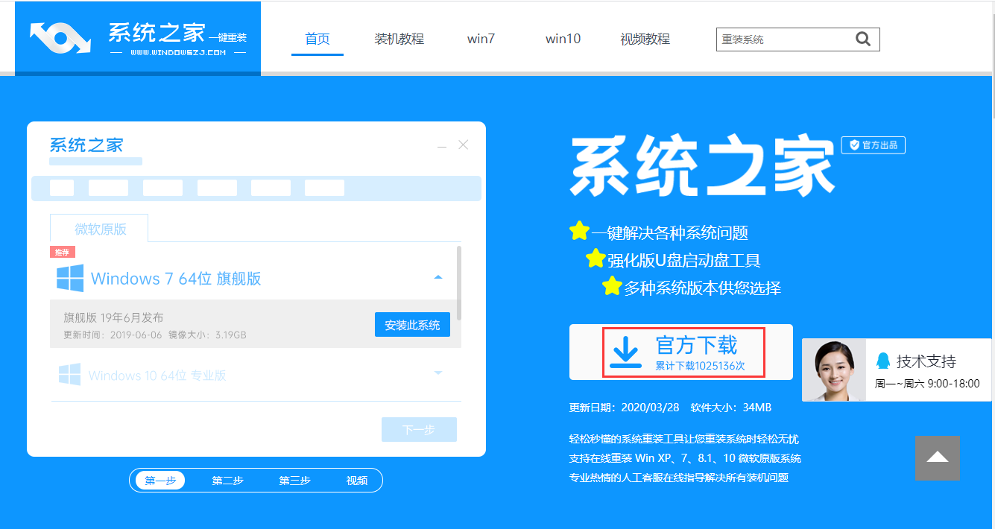995x529 pixels.
Task: Click the QQ penguin support icon
Action: click(883, 361)
